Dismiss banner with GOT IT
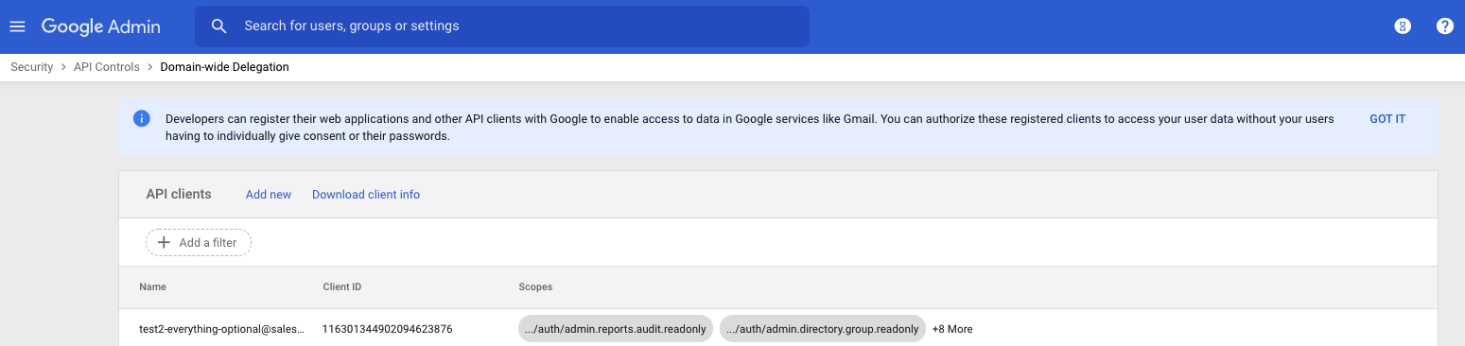1465x346 pixels. pos(1387,119)
